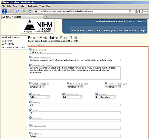The image size is (149, 139).
Task: Click info icon beside IEPD Name
Action: click(x=30, y=49)
